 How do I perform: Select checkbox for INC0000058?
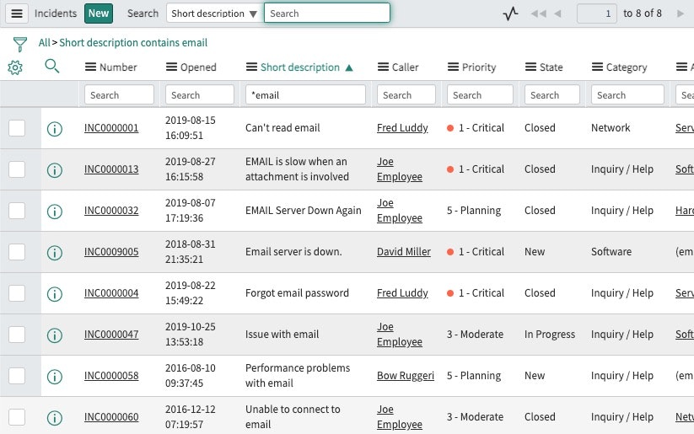tap(17, 376)
